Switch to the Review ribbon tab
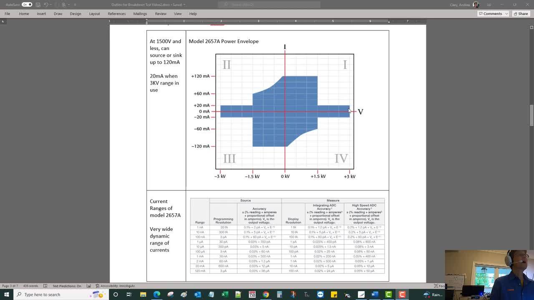 161,14
